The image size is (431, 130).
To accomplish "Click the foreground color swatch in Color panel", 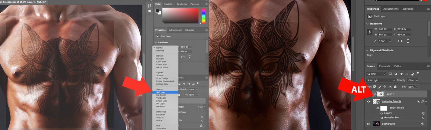I will (x=157, y=11).
